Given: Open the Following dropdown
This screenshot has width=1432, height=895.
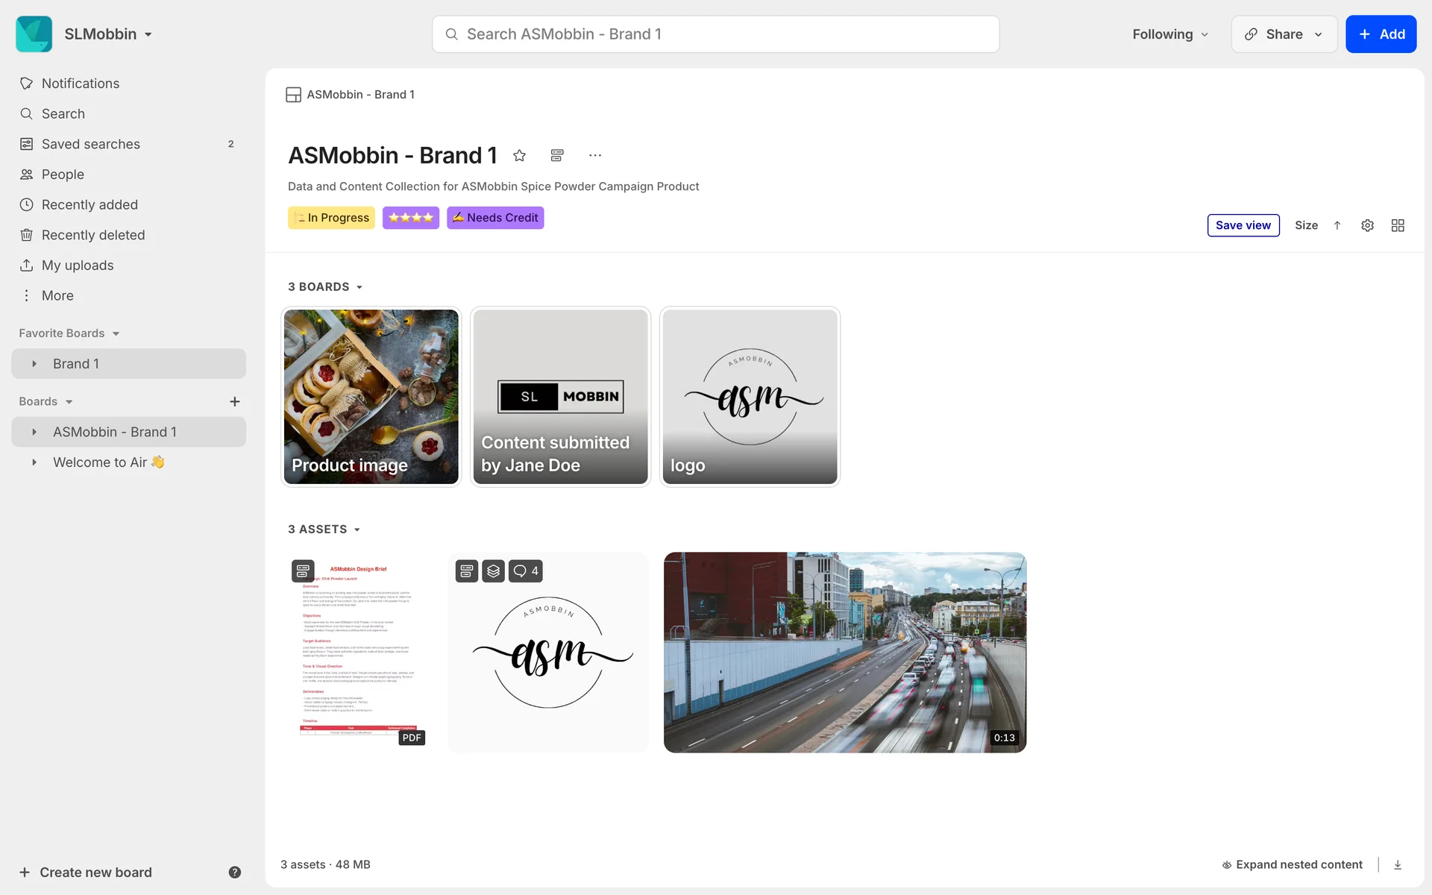Looking at the screenshot, I should (1169, 34).
